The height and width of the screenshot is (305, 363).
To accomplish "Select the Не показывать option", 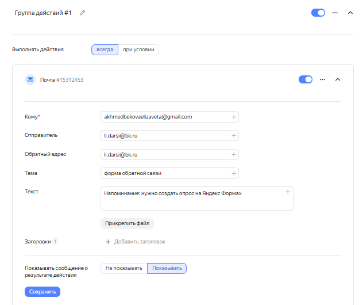I will tap(123, 268).
